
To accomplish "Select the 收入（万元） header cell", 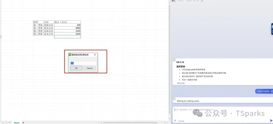I will pos(67,22).
